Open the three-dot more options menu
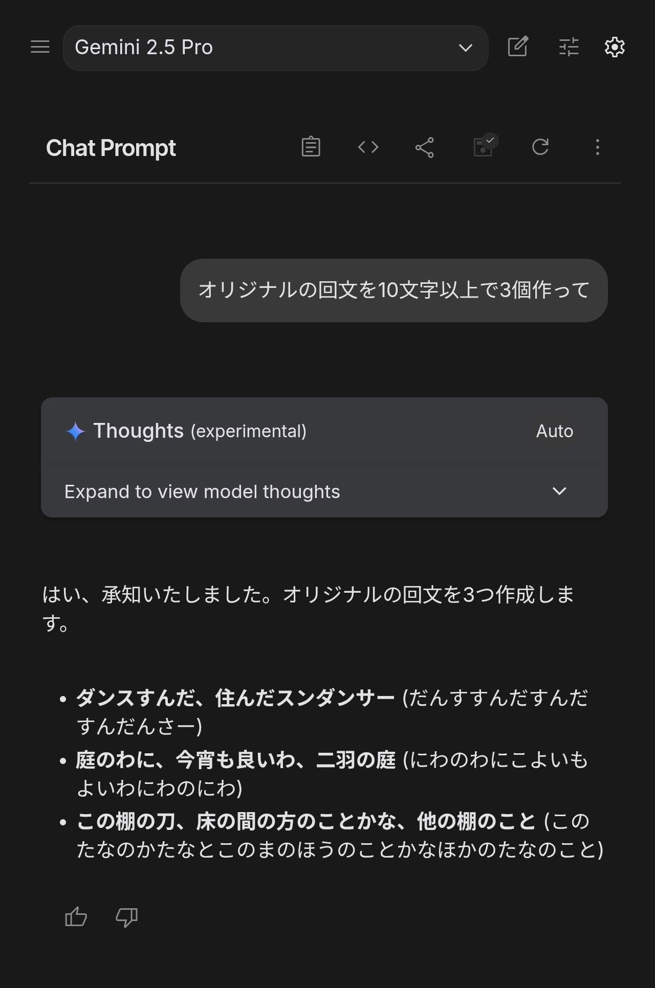 coord(597,147)
